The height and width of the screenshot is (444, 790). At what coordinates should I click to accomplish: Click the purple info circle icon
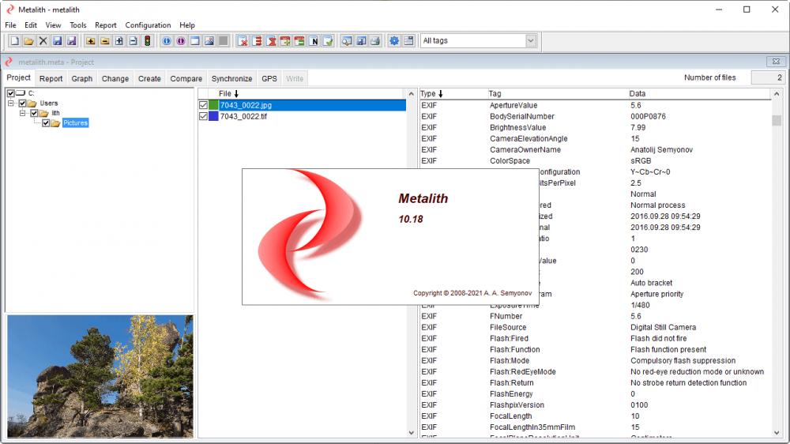pyautogui.click(x=181, y=41)
